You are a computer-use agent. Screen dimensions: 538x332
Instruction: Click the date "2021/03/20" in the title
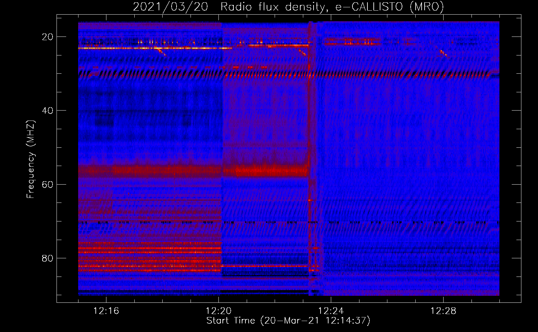click(x=171, y=7)
